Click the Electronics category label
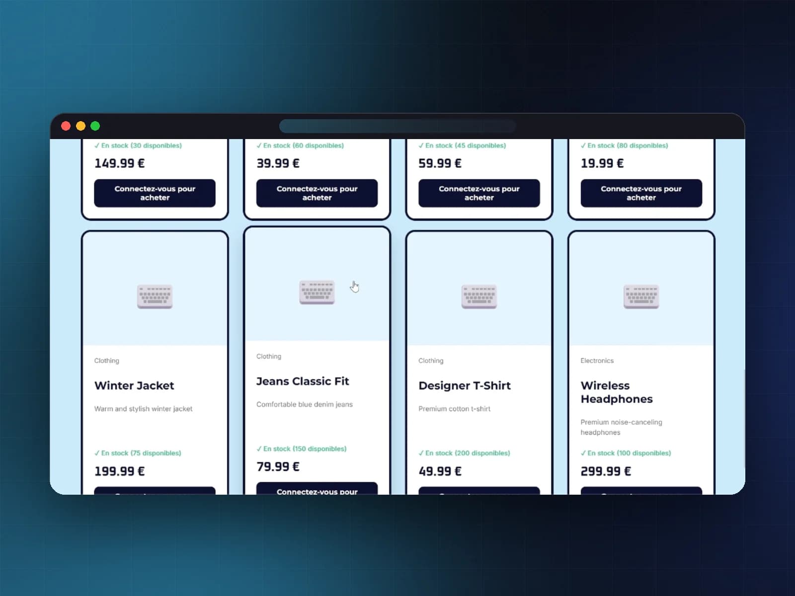 pos(597,361)
